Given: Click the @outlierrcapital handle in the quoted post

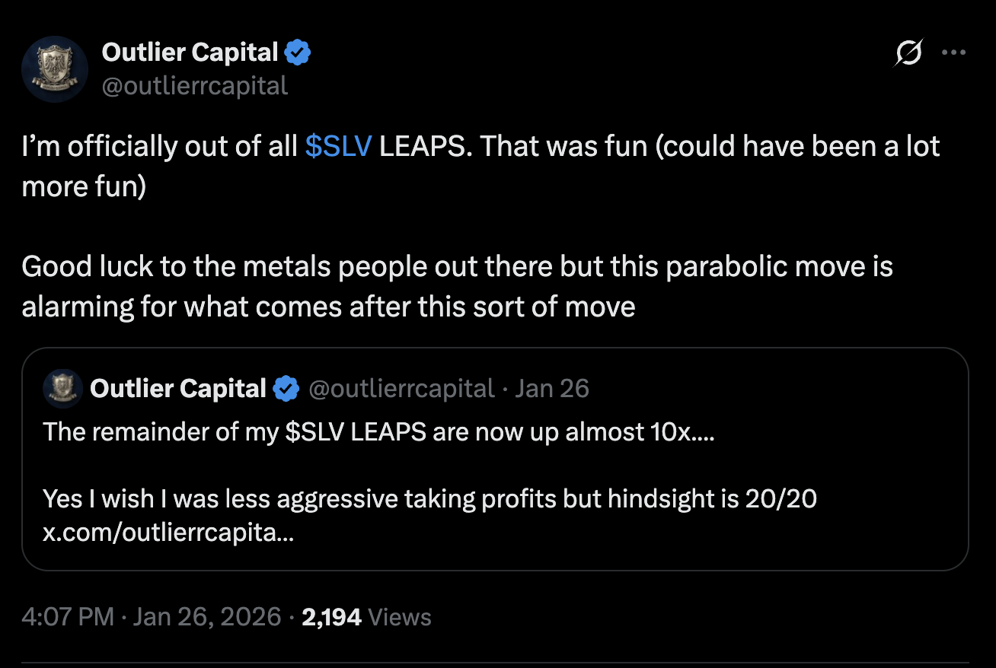Looking at the screenshot, I should pyautogui.click(x=401, y=389).
